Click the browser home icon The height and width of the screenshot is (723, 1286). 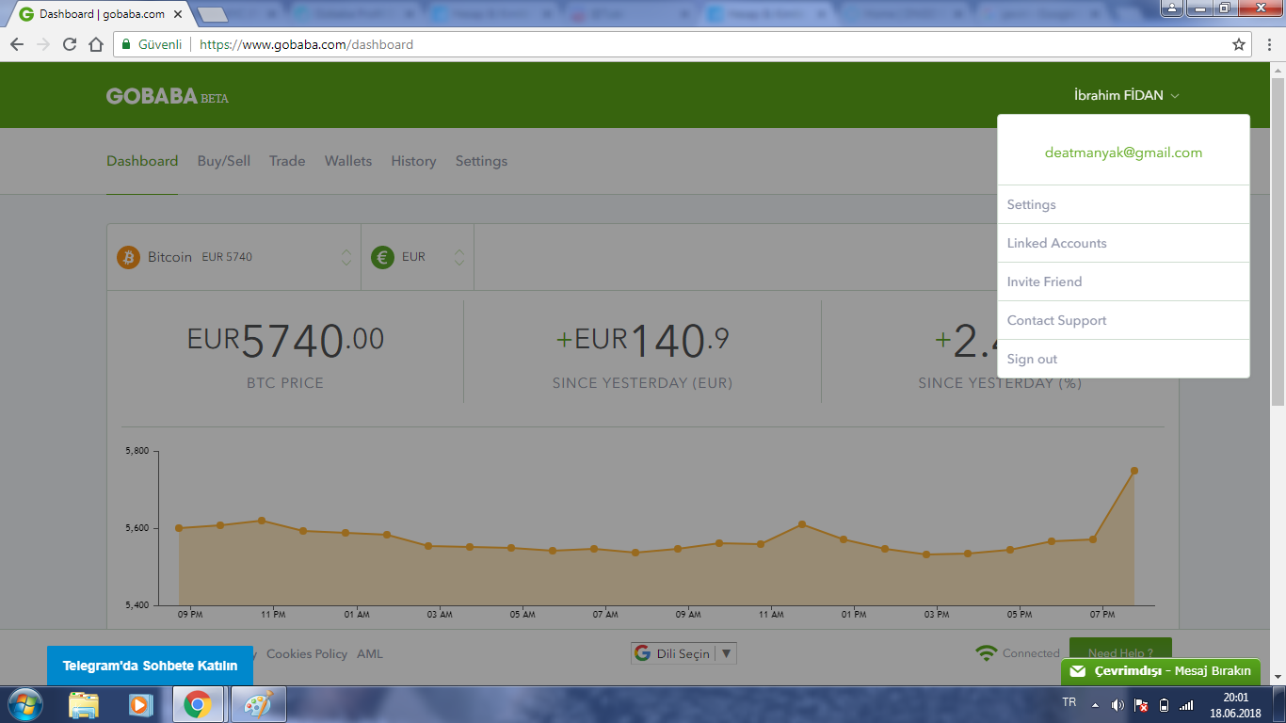pyautogui.click(x=95, y=44)
